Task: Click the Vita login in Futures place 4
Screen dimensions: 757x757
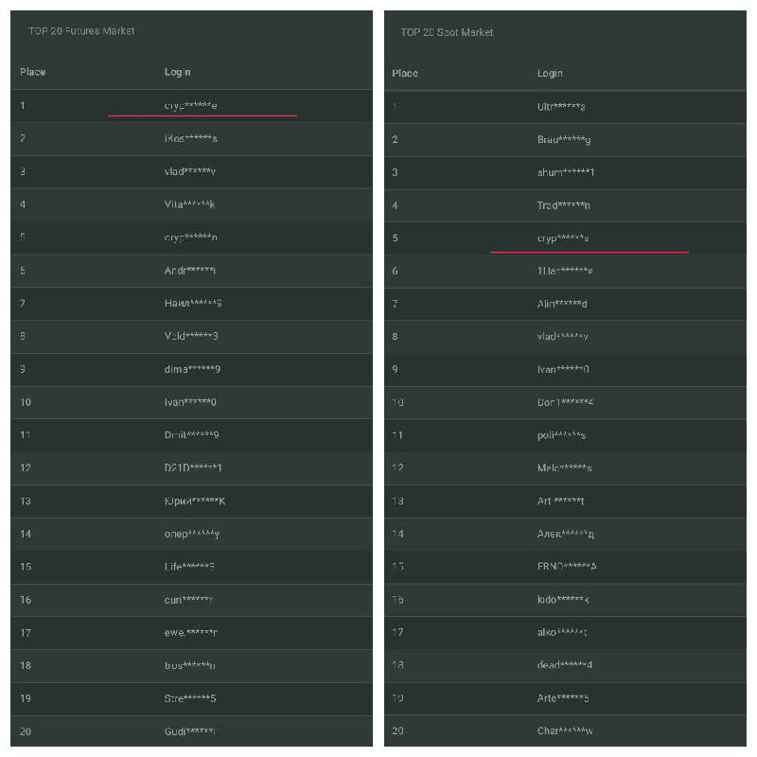Action: 190,204
